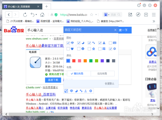Viewport: 162px width, 120px height.
Task: Click the 高速下载 button
Action: click(x=53, y=80)
